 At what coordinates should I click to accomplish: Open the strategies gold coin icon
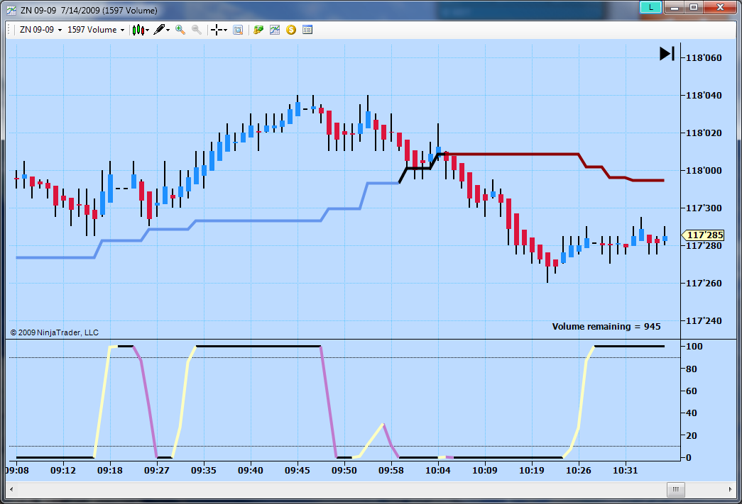click(291, 30)
